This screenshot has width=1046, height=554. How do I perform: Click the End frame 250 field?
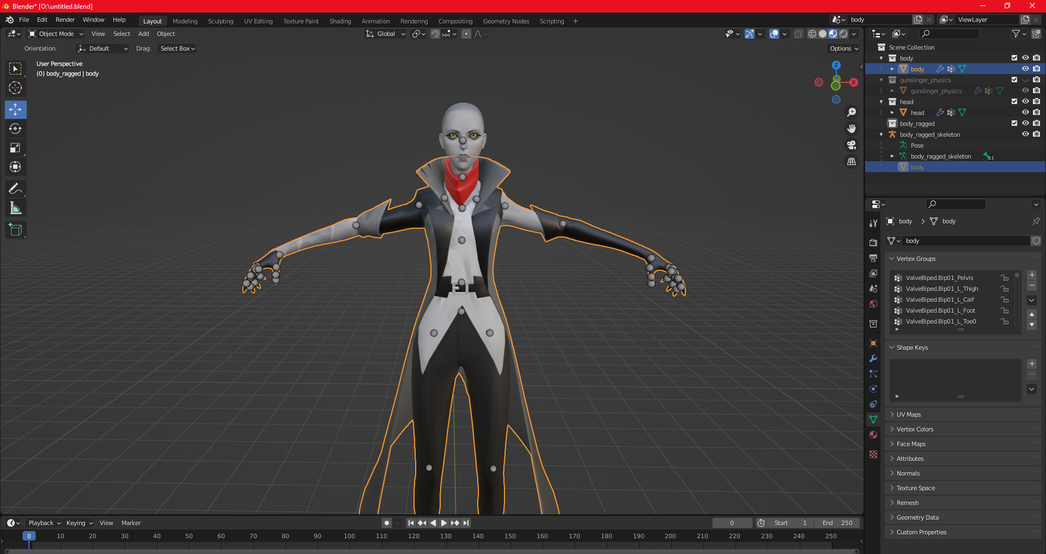pos(837,523)
